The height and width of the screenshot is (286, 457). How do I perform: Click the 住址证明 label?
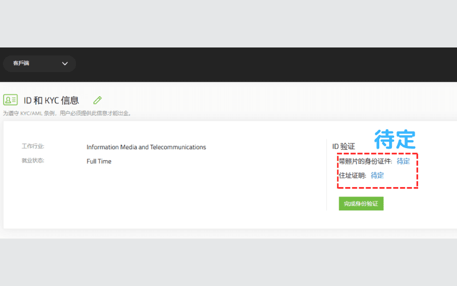click(352, 176)
